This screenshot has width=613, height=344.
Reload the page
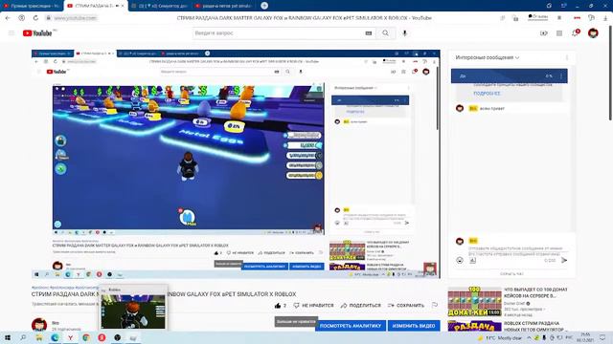[x=35, y=18]
